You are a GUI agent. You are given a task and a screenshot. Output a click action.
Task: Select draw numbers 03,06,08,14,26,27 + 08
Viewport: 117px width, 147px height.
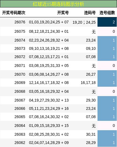(49, 74)
